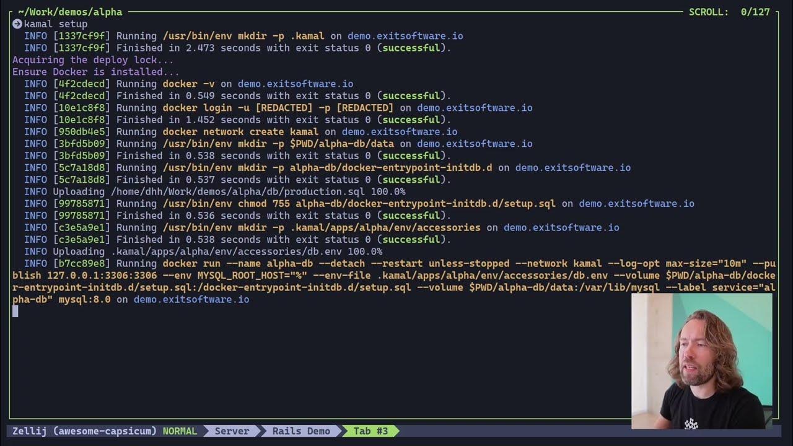Screen dimensions: 793x446
Task: Click the Acquiring the deploy lock message
Action: click(93, 60)
